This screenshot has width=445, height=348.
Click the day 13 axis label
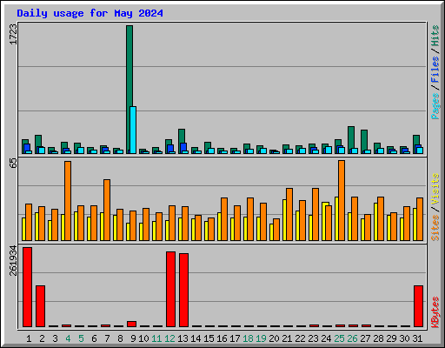pyautogui.click(x=183, y=338)
